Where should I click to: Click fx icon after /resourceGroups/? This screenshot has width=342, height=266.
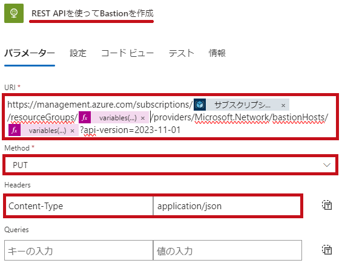coord(85,118)
